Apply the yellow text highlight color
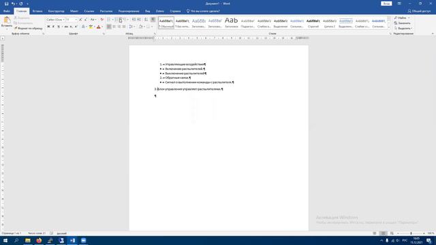 coord(91,27)
